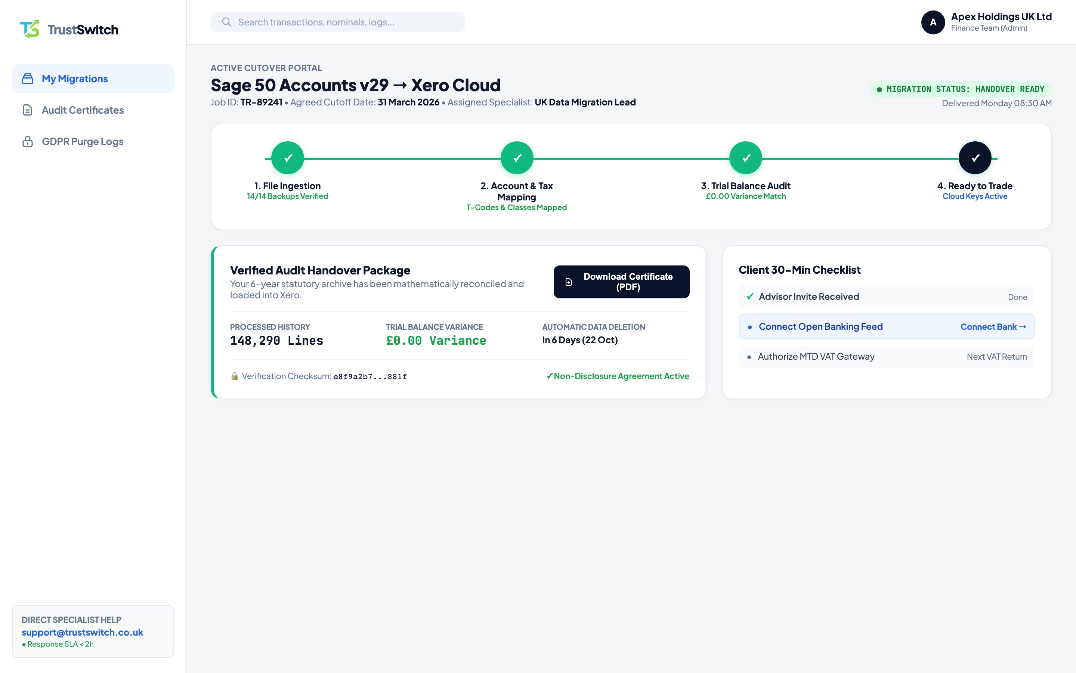Click the green tick next to Advisor Invite Received
The image size is (1076, 673).
coord(750,296)
